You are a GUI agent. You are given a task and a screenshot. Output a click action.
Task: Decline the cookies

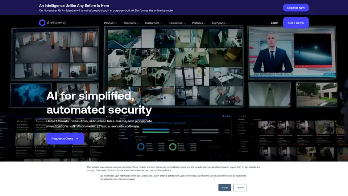[x=240, y=188]
